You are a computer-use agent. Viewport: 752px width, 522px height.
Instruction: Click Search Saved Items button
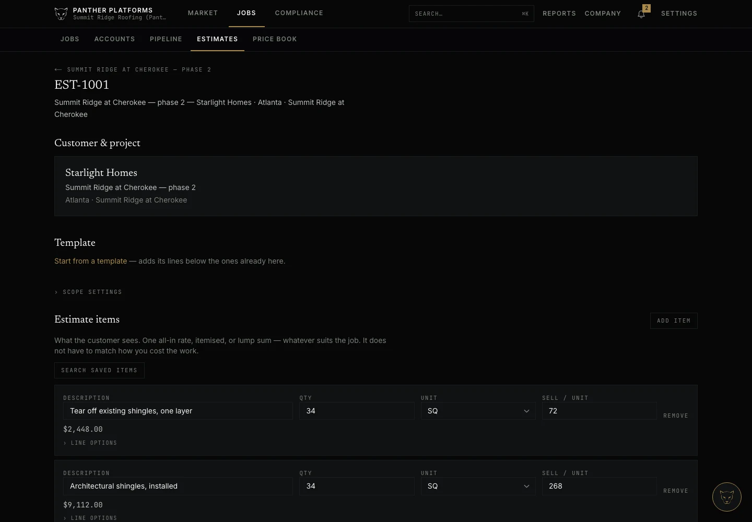99,370
